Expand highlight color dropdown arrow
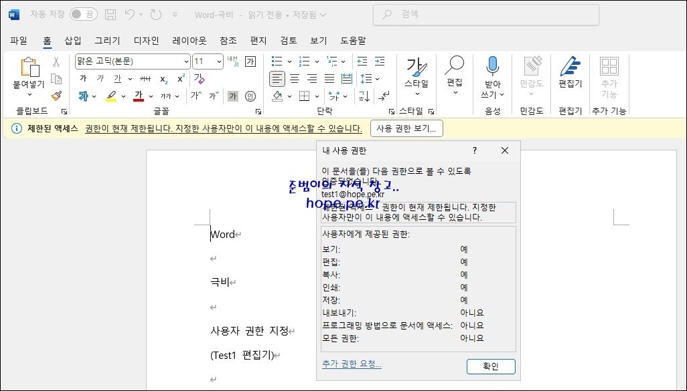 click(124, 96)
